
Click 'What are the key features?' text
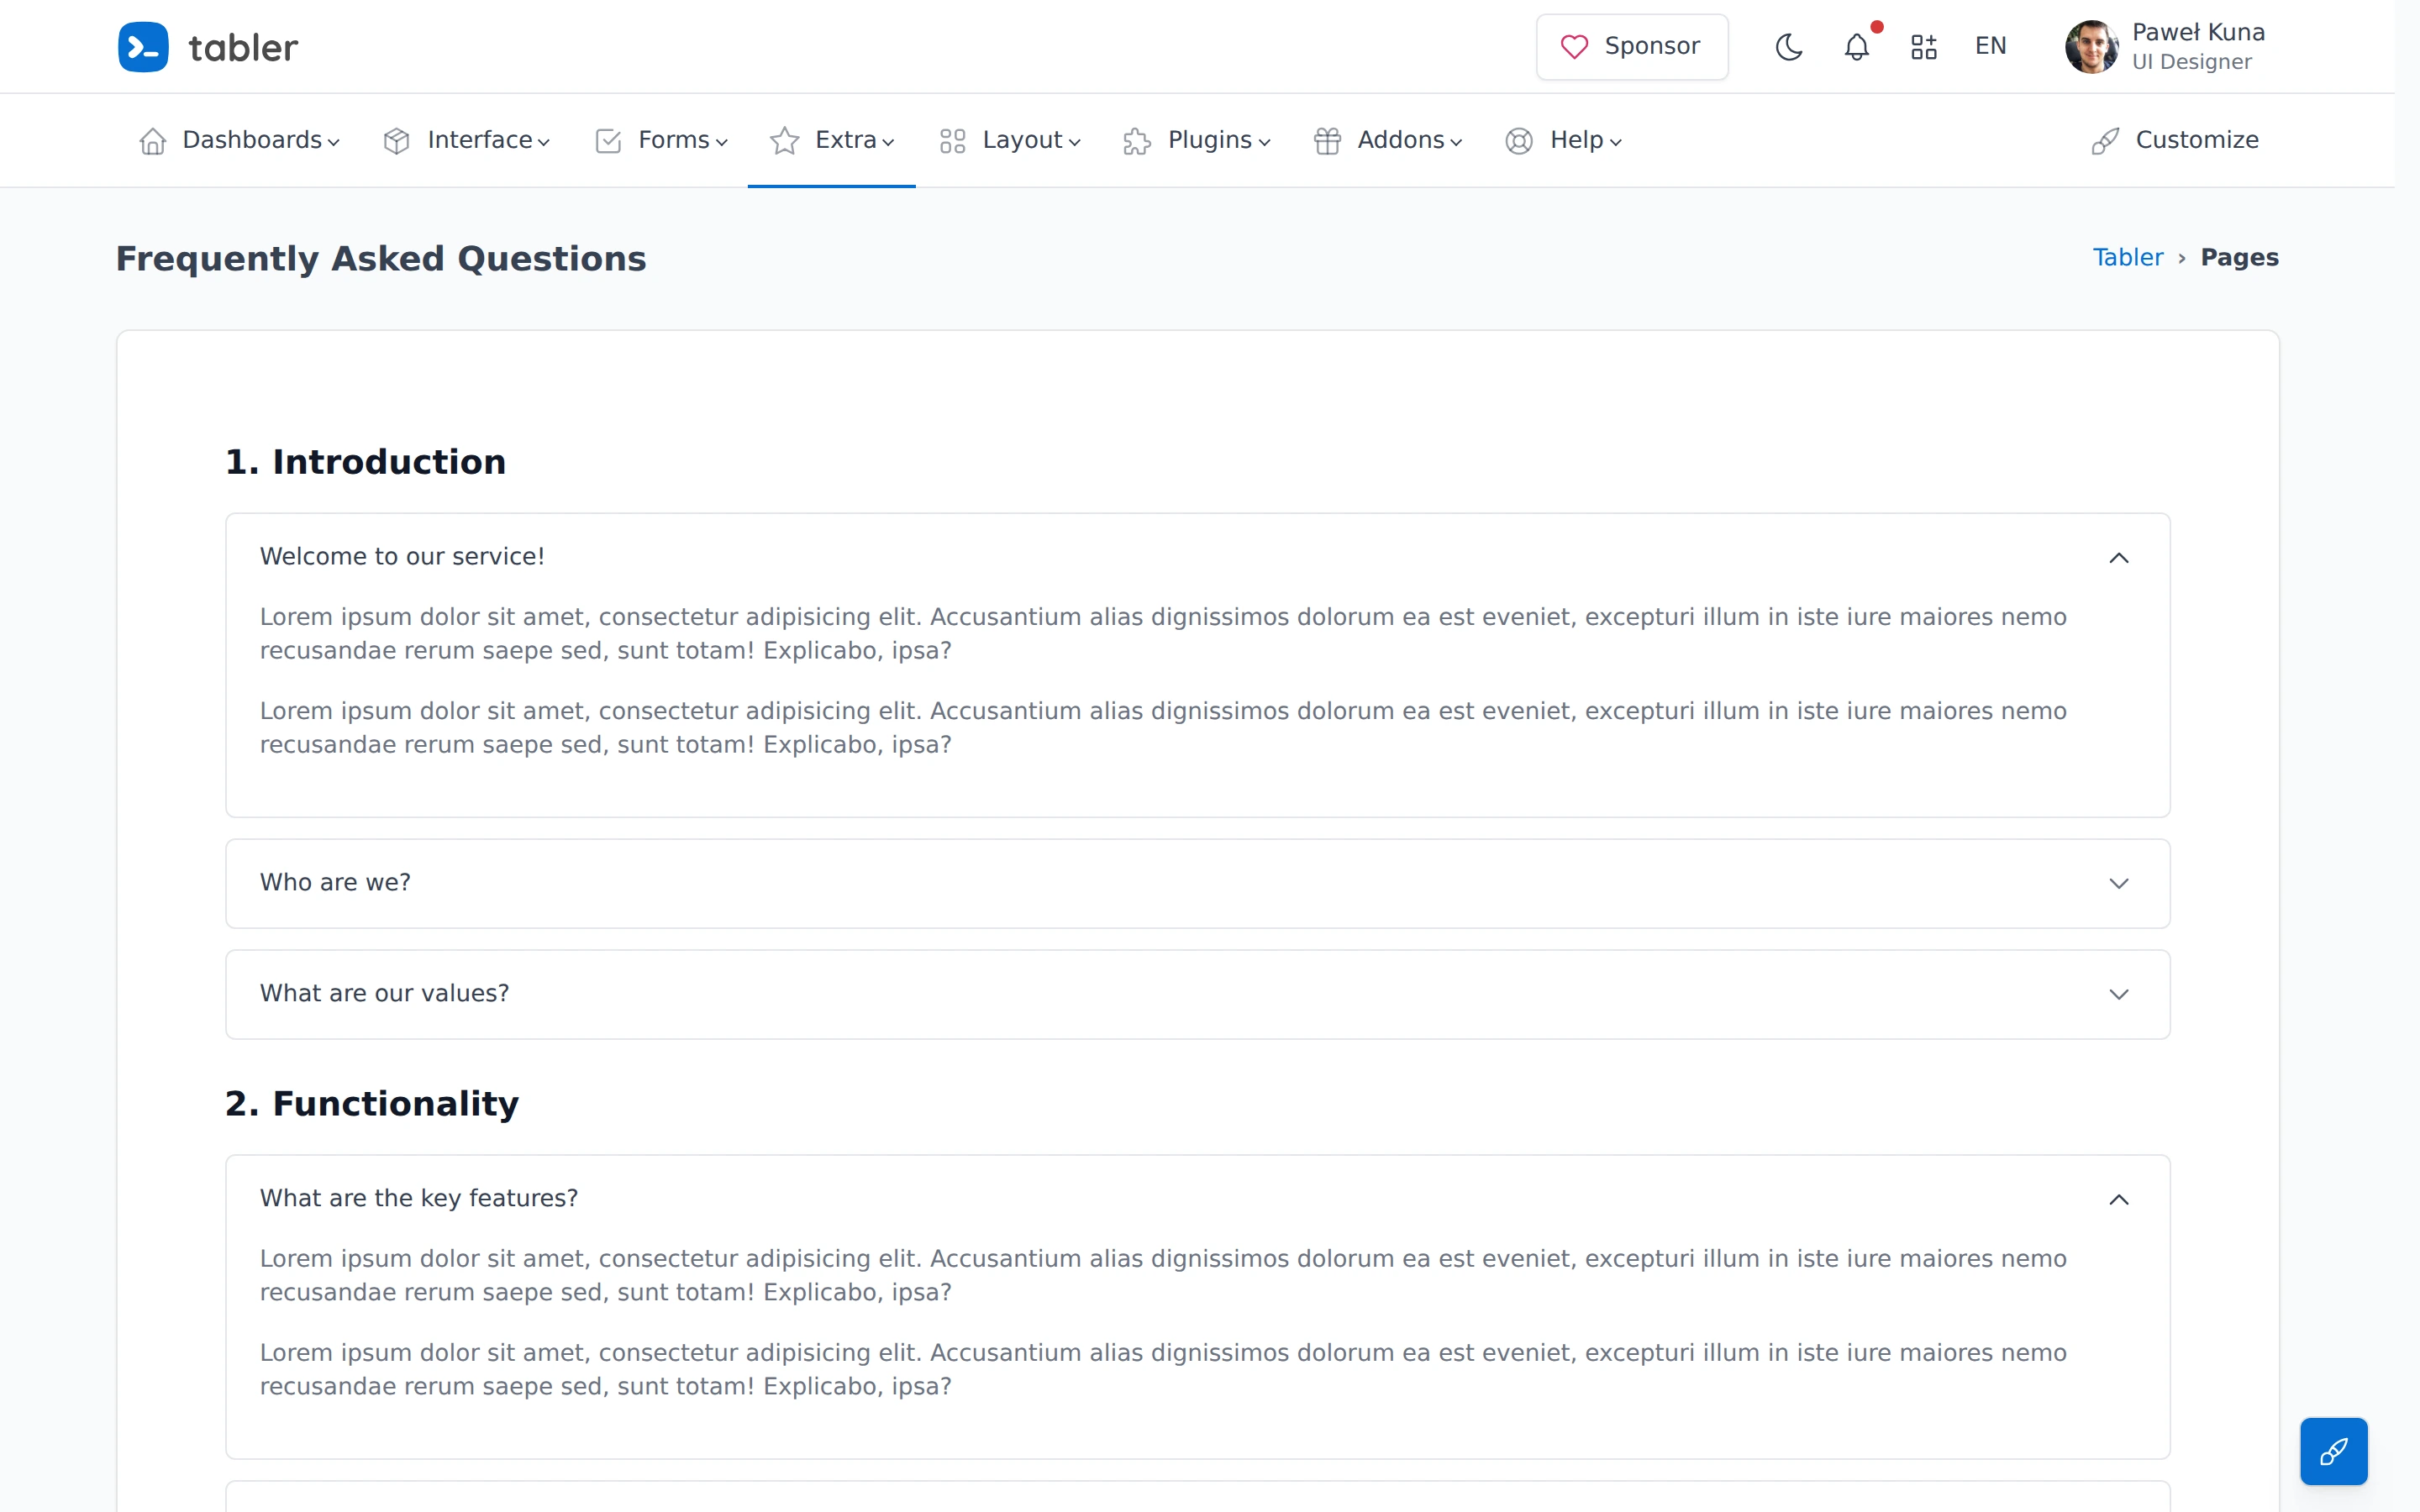tap(419, 1198)
